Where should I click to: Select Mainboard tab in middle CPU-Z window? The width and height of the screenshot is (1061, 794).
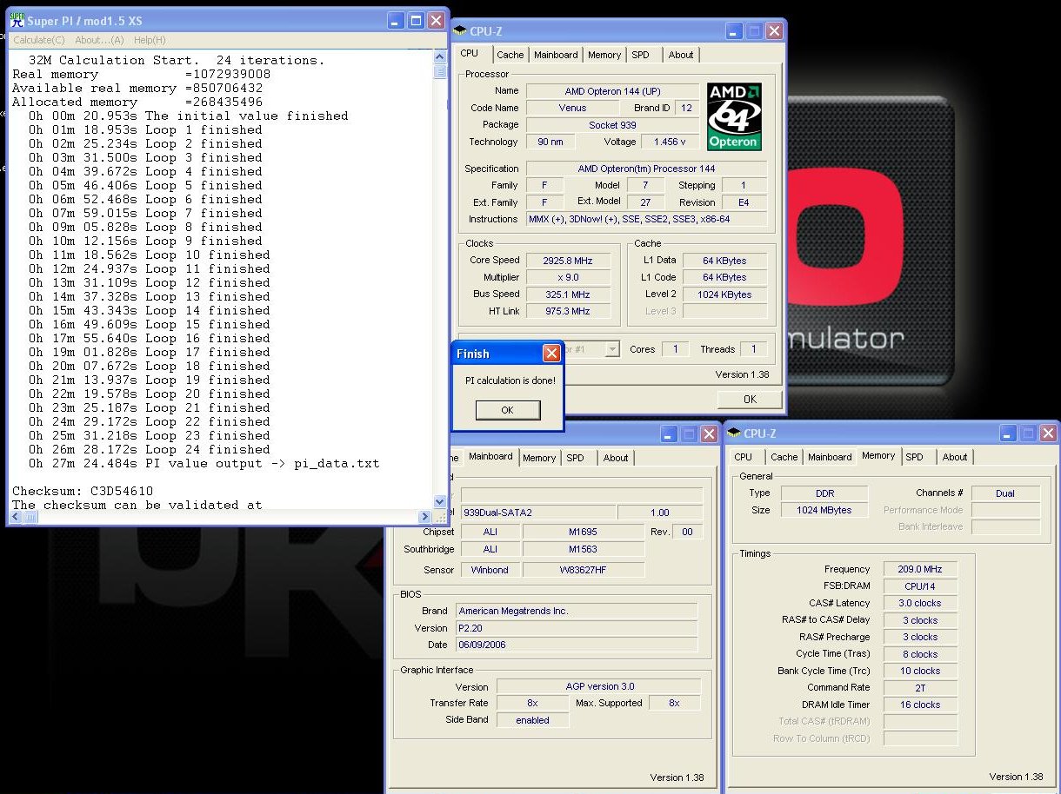point(490,456)
